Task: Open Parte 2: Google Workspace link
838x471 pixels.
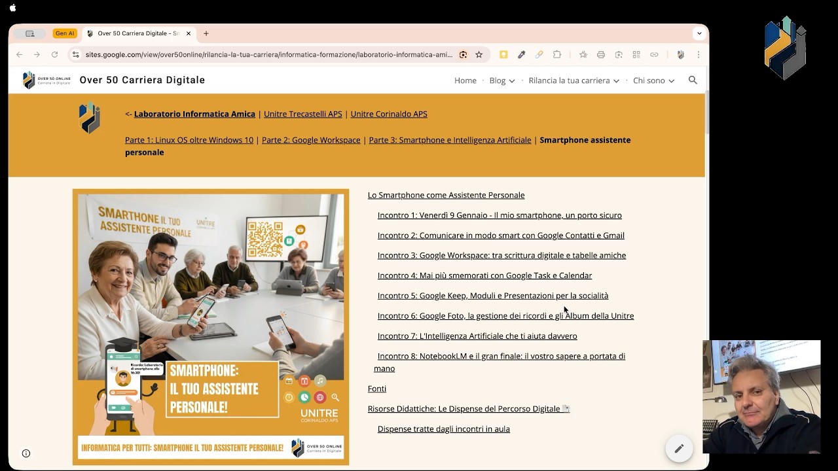Action: [311, 140]
